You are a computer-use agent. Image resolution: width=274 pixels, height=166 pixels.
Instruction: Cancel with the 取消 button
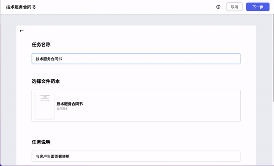pos(234,7)
